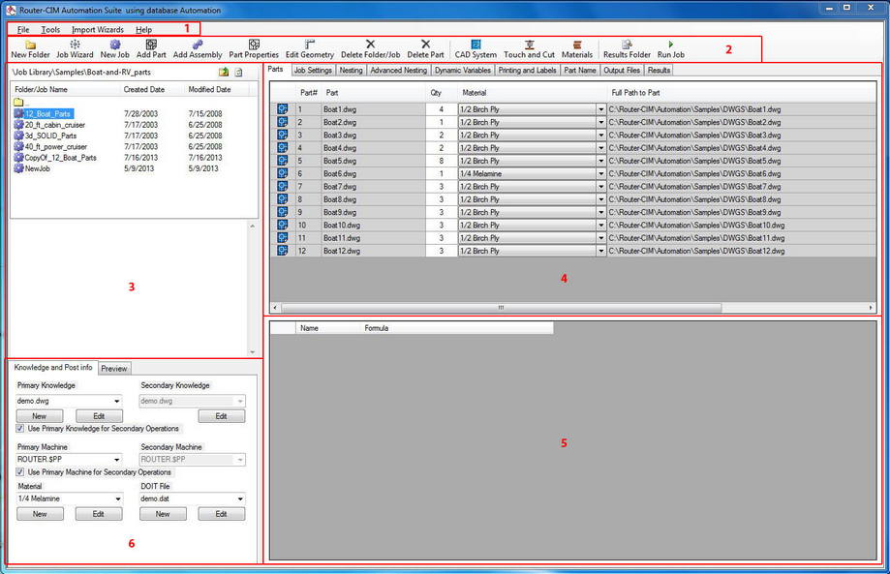This screenshot has width=890, height=574.
Task: Expand Primary Machine ROUTER.$PP dropdown
Action: (117, 460)
